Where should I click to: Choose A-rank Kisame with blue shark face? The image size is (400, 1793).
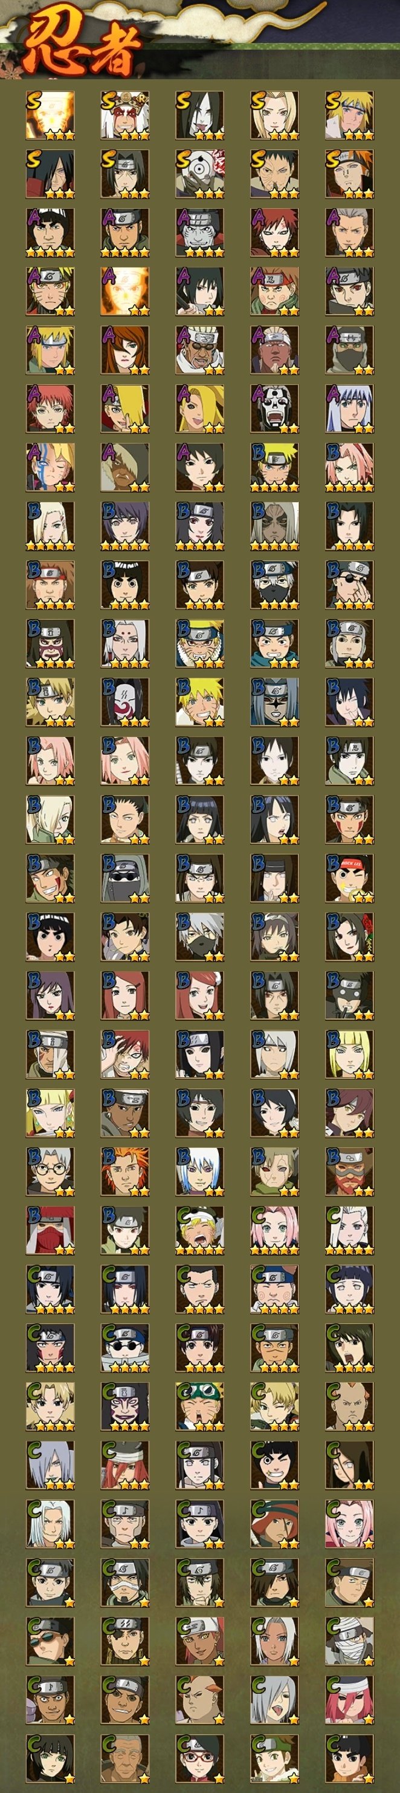coord(200,232)
